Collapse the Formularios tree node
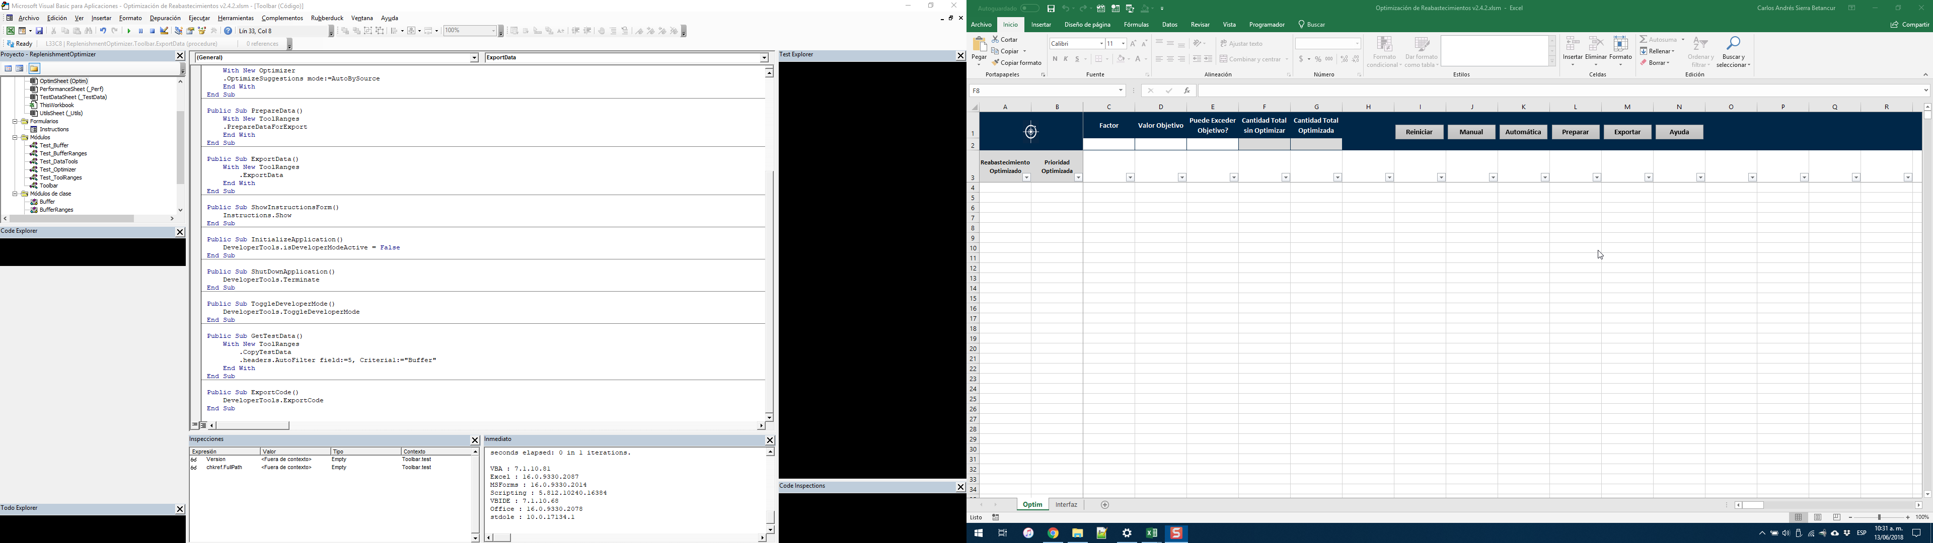Viewport: 1933px width, 543px height. pyautogui.click(x=15, y=122)
